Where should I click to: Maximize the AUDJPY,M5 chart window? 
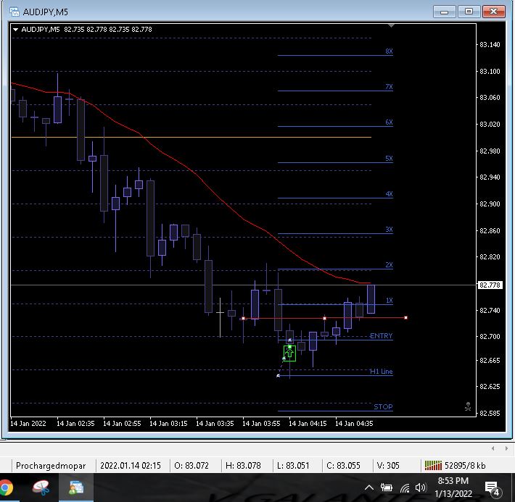[x=469, y=12]
